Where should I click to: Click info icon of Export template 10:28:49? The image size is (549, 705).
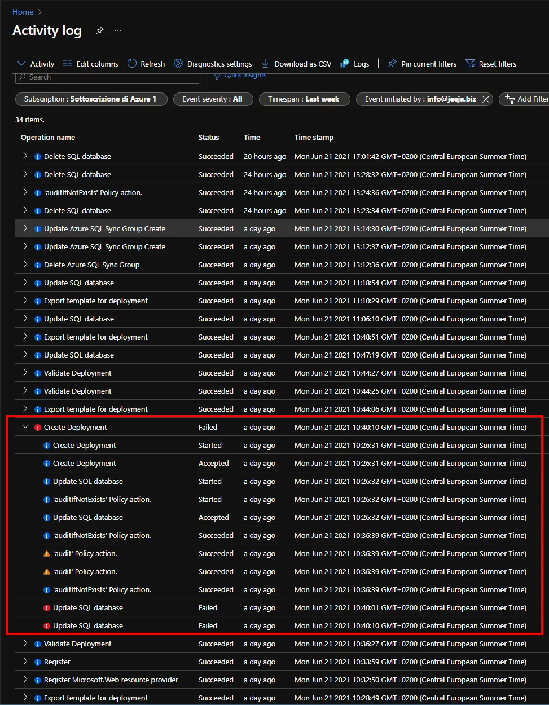coord(38,698)
